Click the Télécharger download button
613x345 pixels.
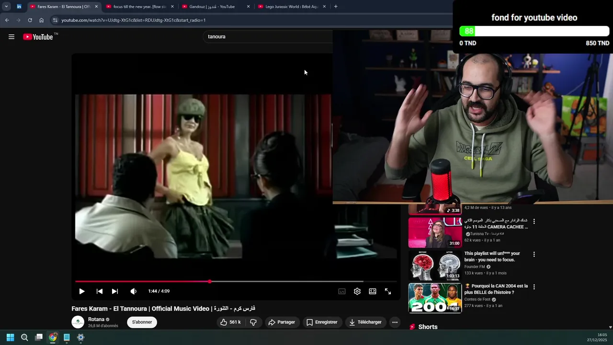[365, 322]
